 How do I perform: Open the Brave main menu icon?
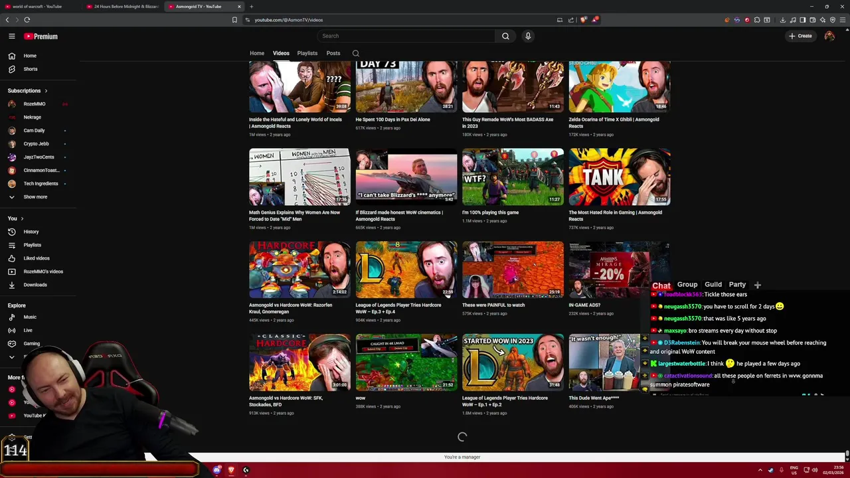click(842, 20)
